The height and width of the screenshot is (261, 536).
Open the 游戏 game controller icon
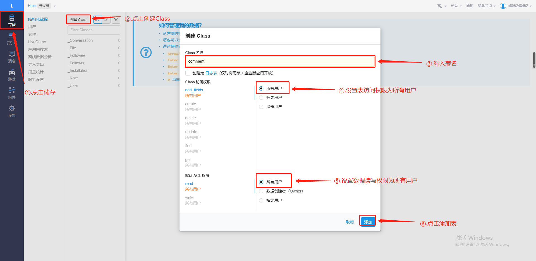click(12, 75)
